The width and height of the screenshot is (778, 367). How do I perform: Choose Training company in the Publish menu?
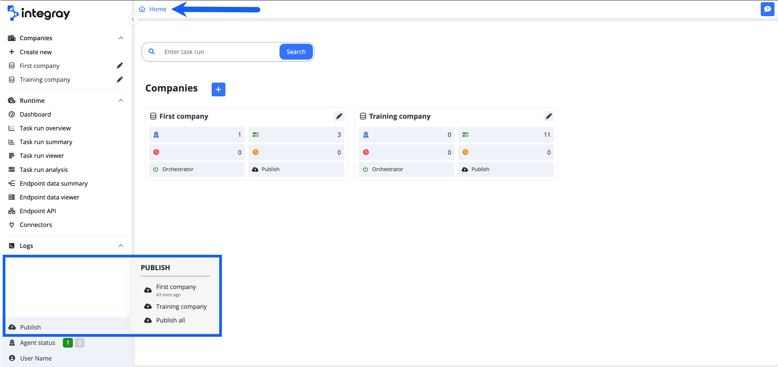point(181,306)
